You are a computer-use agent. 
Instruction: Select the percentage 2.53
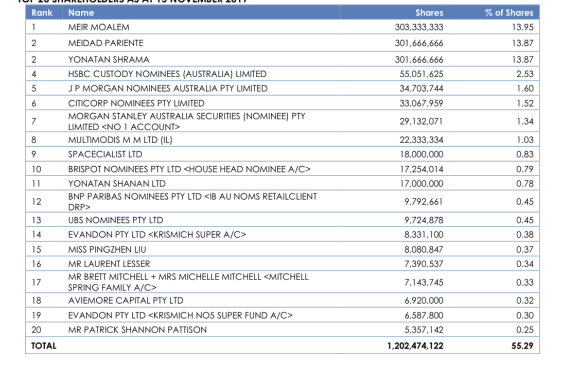525,74
